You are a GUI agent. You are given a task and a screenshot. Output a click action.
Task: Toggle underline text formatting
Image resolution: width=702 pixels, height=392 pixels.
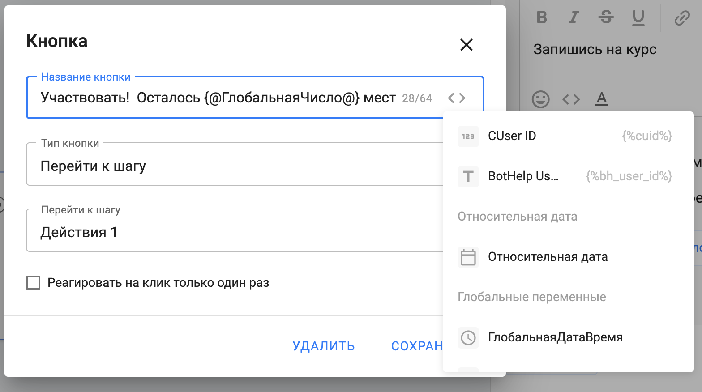coord(638,17)
